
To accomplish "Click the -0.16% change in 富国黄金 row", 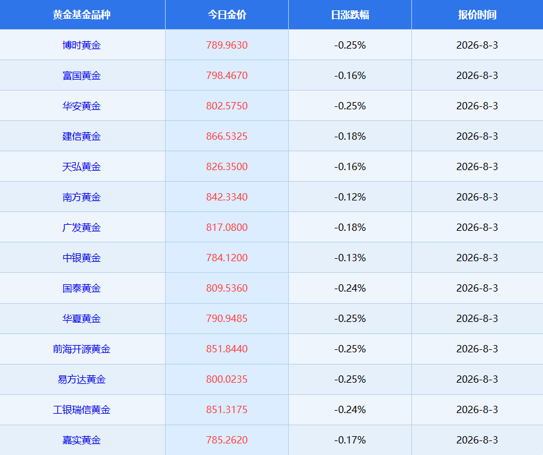I will point(349,75).
